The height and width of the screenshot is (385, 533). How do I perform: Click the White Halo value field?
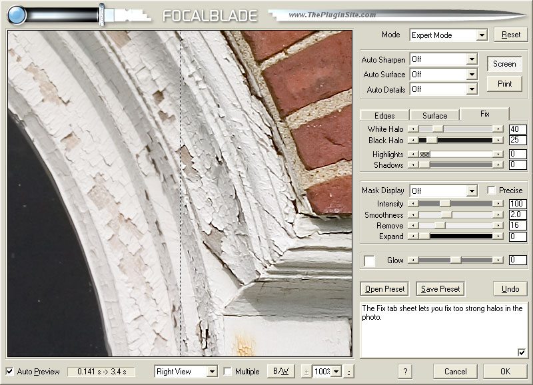coord(518,129)
